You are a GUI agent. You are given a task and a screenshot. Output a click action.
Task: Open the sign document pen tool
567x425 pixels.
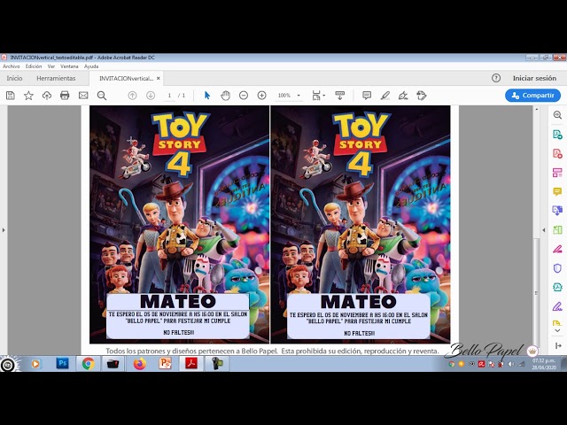(x=403, y=96)
